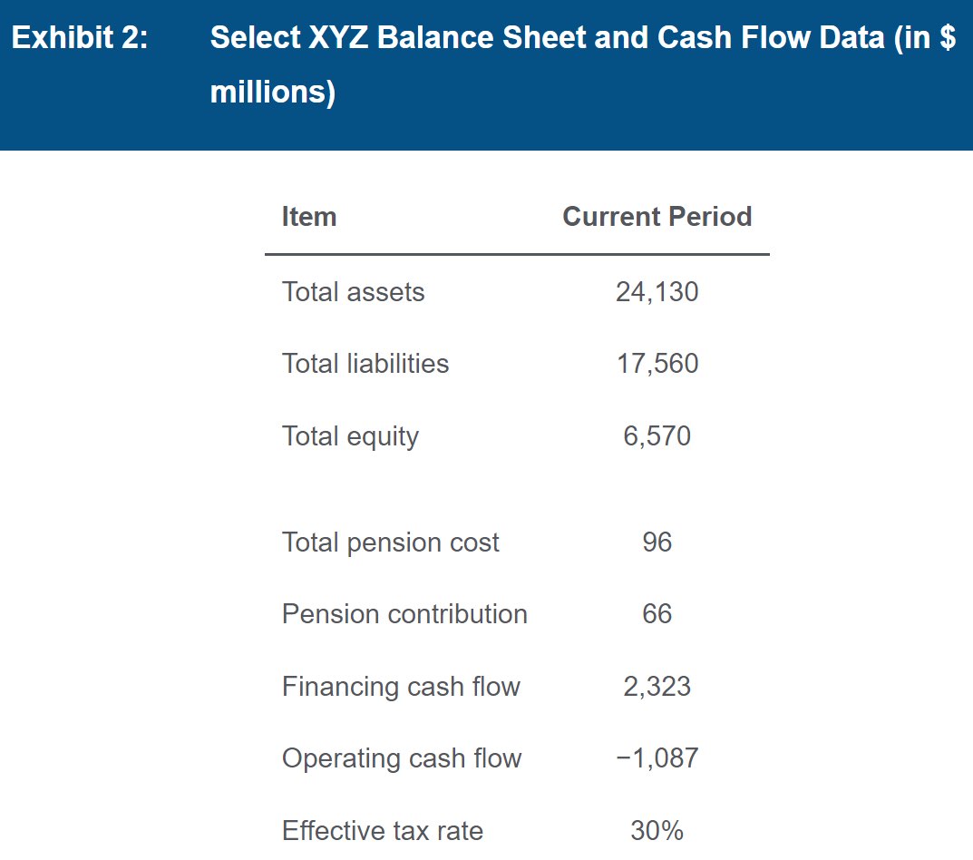973x860 pixels.
Task: Select the −1,087 operating cash flow value
Action: [x=657, y=758]
